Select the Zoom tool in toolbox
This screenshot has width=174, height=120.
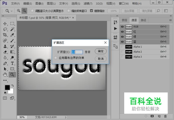coord(12,75)
